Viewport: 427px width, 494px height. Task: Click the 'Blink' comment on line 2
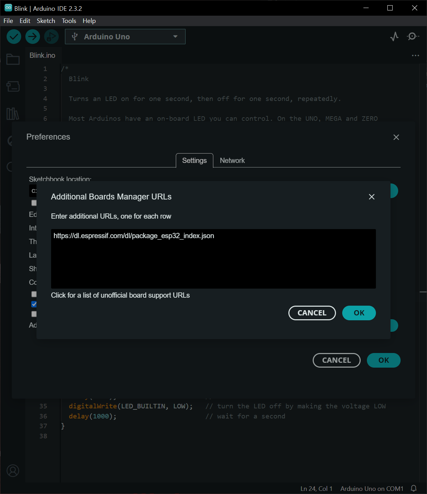click(79, 79)
